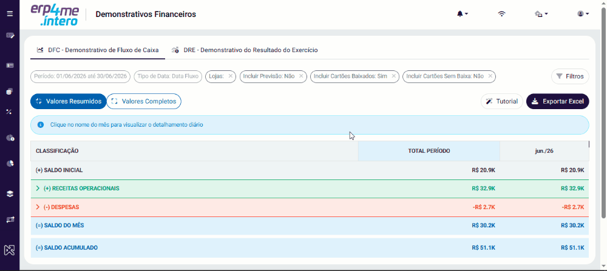Viewport: 607px width, 271px height.
Task: Select Valores Completos view
Action: pyautogui.click(x=144, y=101)
